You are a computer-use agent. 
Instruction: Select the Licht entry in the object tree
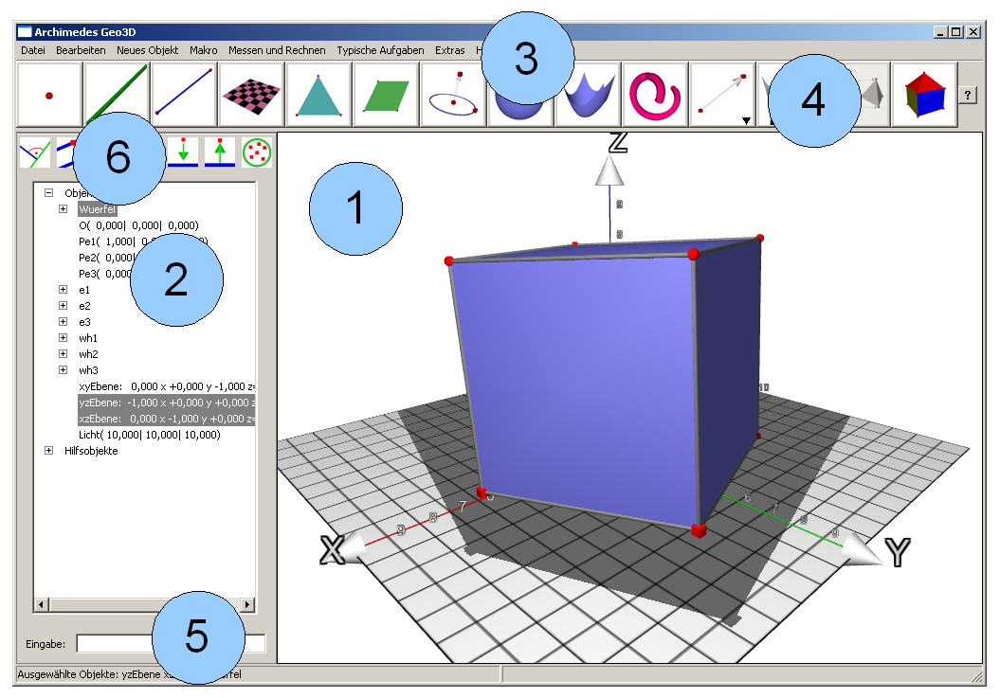tap(149, 435)
